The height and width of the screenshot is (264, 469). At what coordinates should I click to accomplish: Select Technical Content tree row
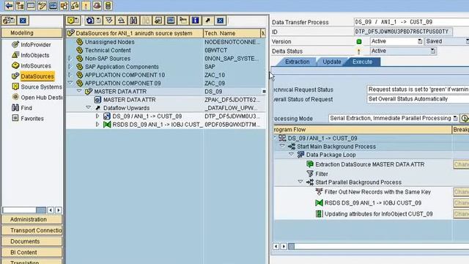[x=166, y=51]
